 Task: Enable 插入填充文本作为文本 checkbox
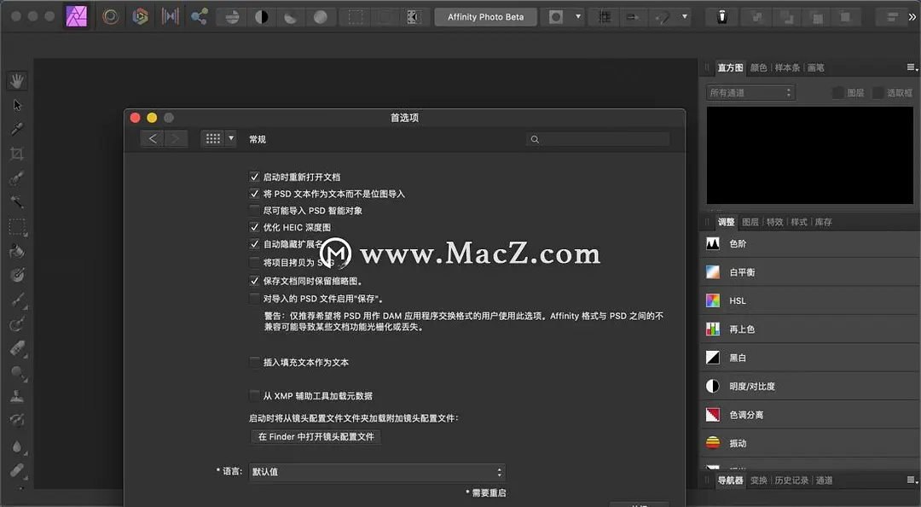click(254, 362)
